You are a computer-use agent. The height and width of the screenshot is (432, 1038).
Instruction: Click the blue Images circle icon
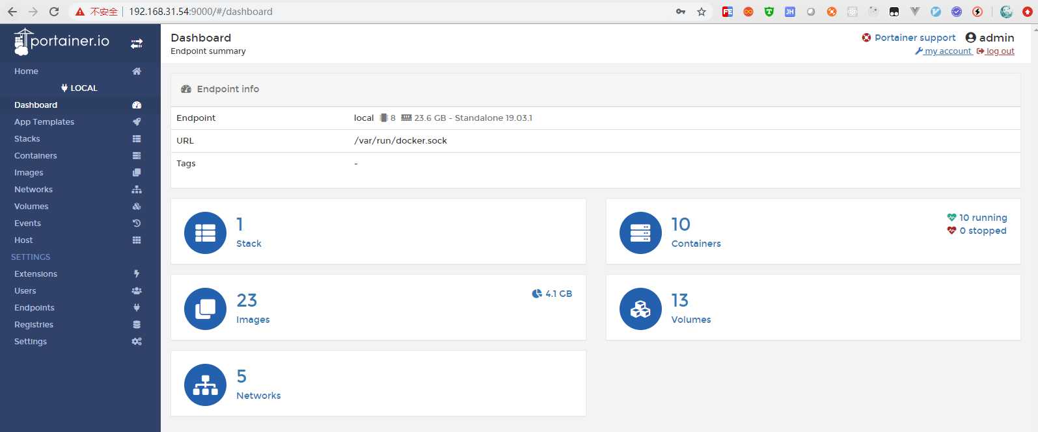tap(205, 309)
